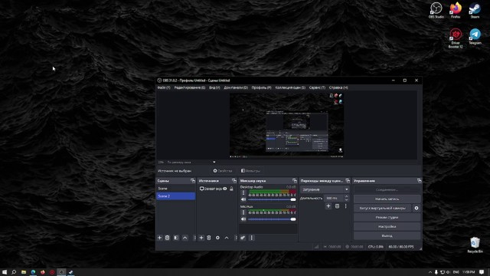Launch OBS Studio desktop shortcut

[436, 10]
